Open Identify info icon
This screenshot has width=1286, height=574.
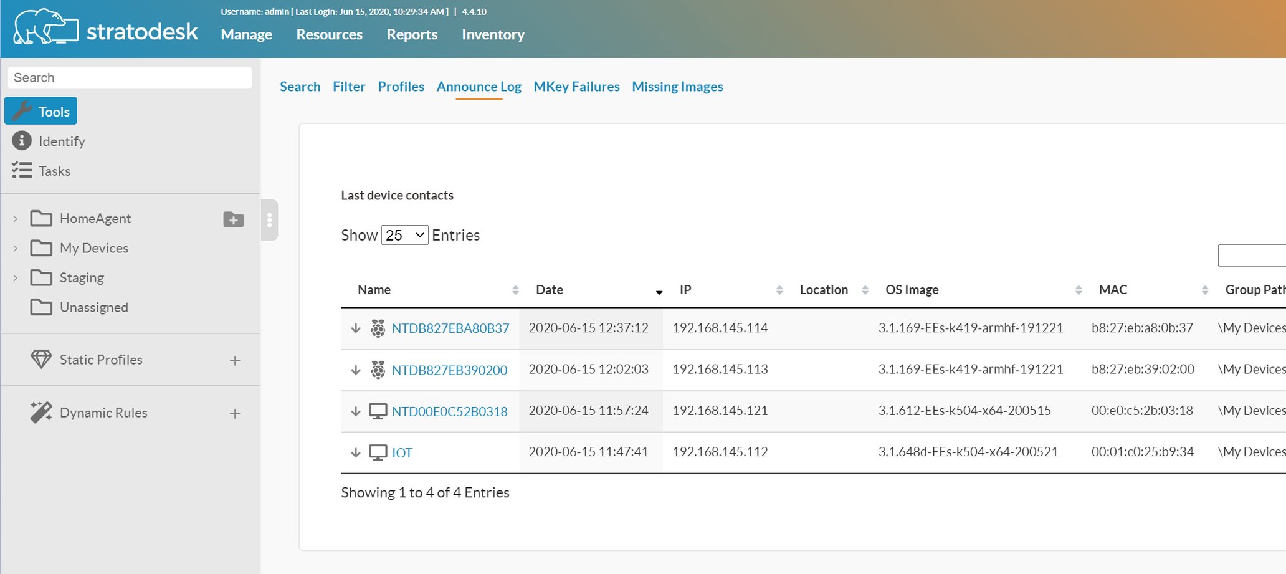click(22, 141)
